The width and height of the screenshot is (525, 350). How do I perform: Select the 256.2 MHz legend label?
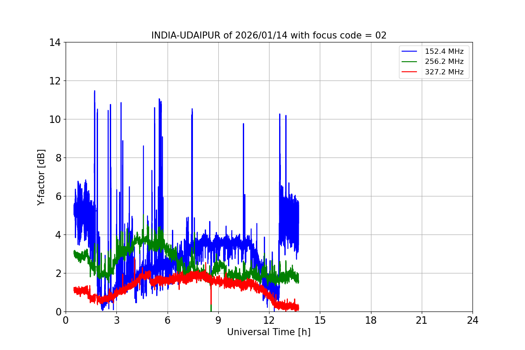[x=444, y=62]
